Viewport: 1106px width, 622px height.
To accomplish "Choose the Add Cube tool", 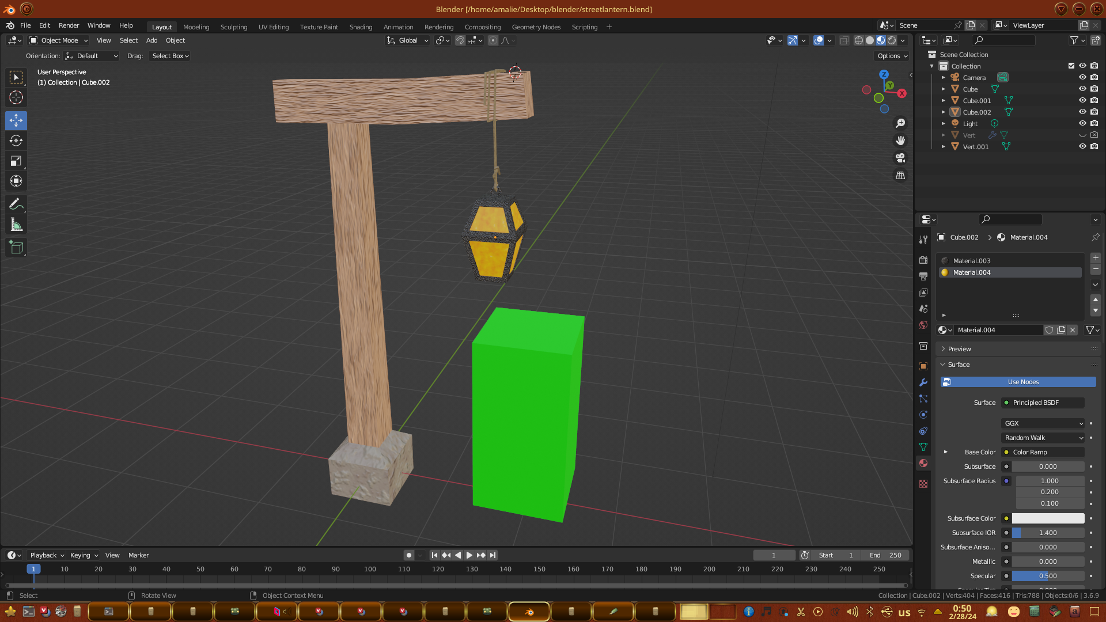I will pyautogui.click(x=16, y=248).
